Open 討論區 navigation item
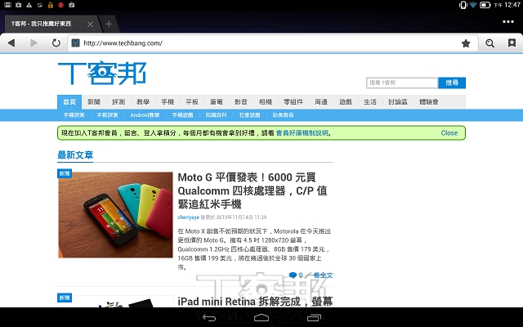 tap(398, 101)
